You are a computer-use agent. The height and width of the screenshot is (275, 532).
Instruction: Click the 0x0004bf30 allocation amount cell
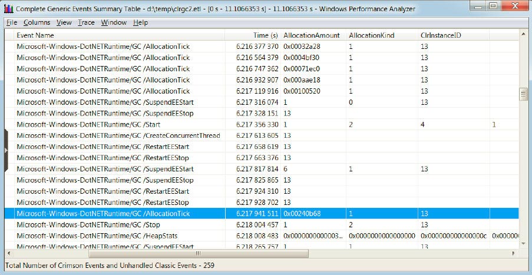point(301,58)
